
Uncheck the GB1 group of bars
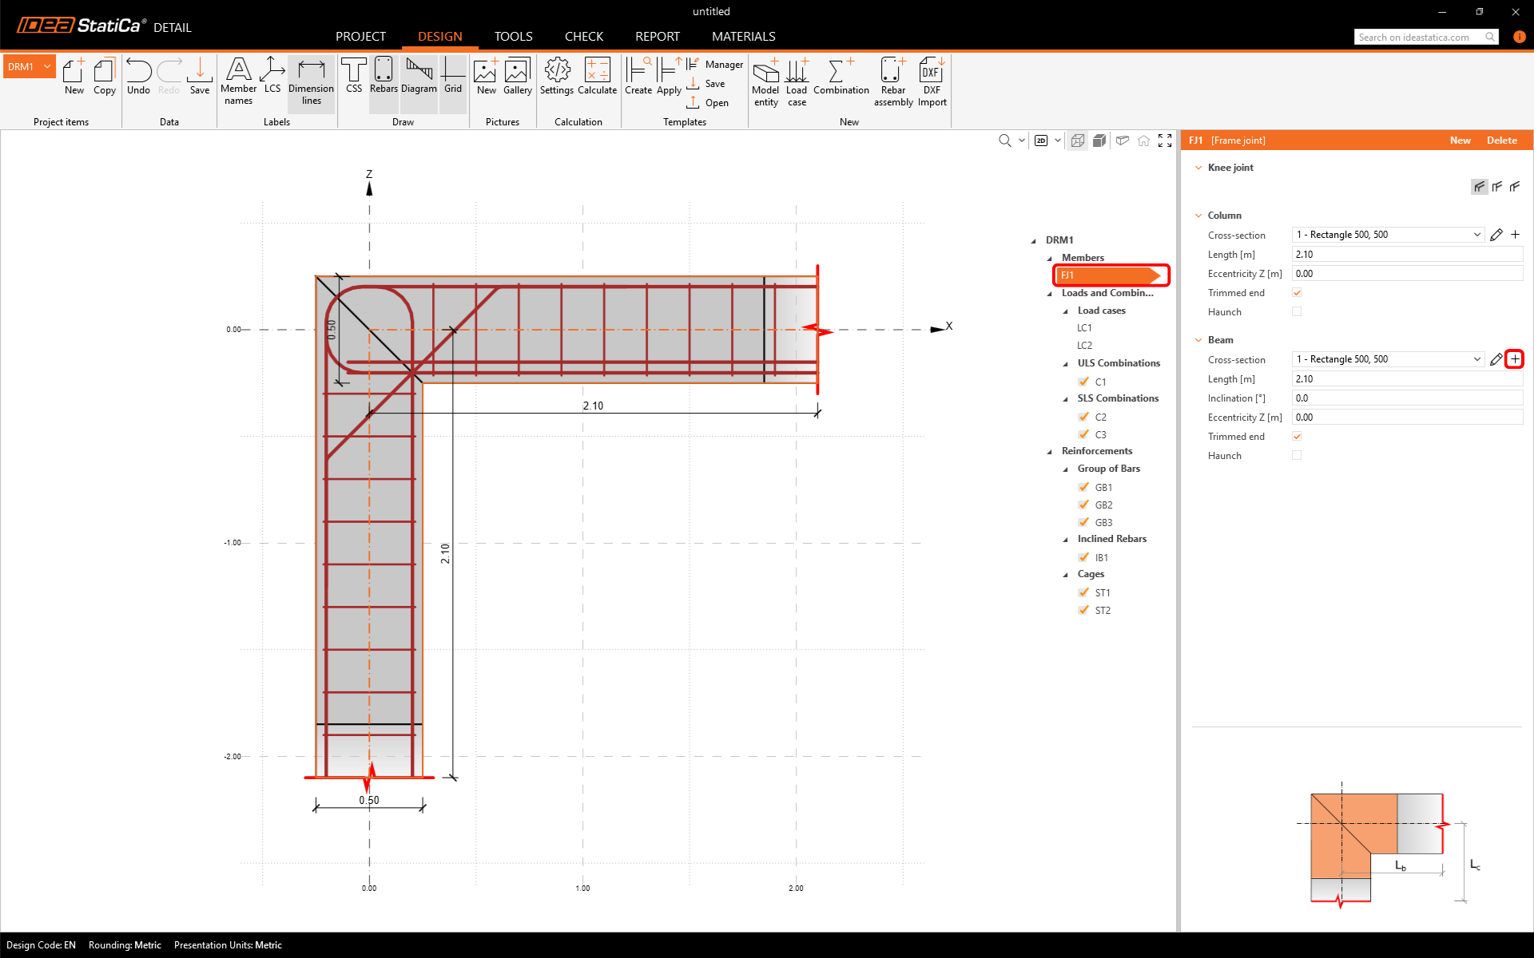coord(1084,487)
